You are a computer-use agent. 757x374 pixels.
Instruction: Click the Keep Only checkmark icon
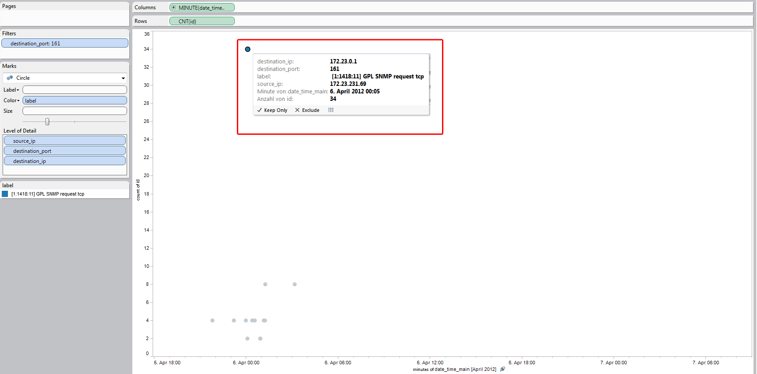click(259, 110)
